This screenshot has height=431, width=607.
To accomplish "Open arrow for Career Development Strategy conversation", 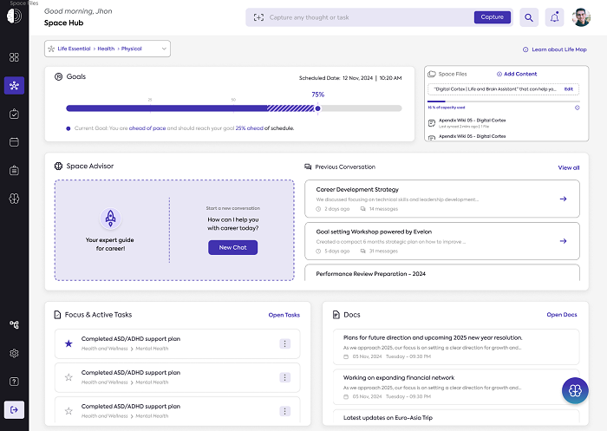I will [x=564, y=199].
